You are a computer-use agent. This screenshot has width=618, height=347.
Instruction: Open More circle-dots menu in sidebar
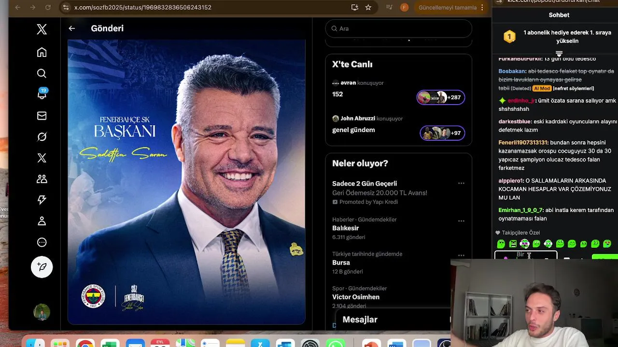42,242
